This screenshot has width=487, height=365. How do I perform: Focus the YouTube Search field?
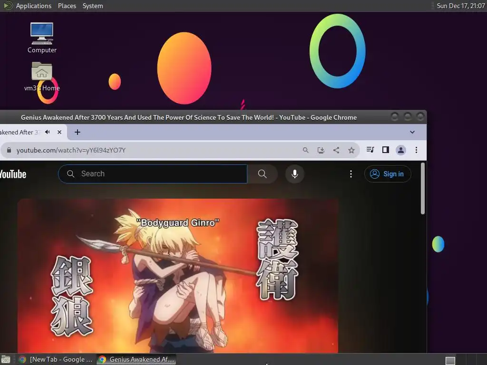click(x=153, y=174)
